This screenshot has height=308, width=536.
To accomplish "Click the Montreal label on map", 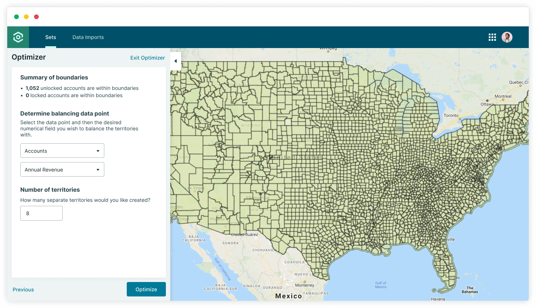I will (x=503, y=96).
